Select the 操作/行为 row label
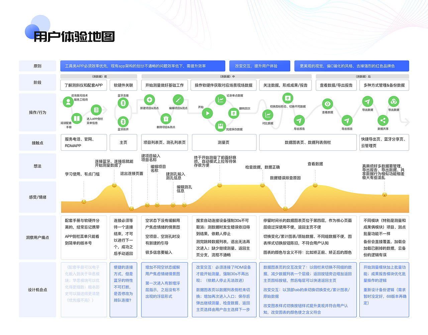Screen dimensions: 428x335 tap(37, 112)
